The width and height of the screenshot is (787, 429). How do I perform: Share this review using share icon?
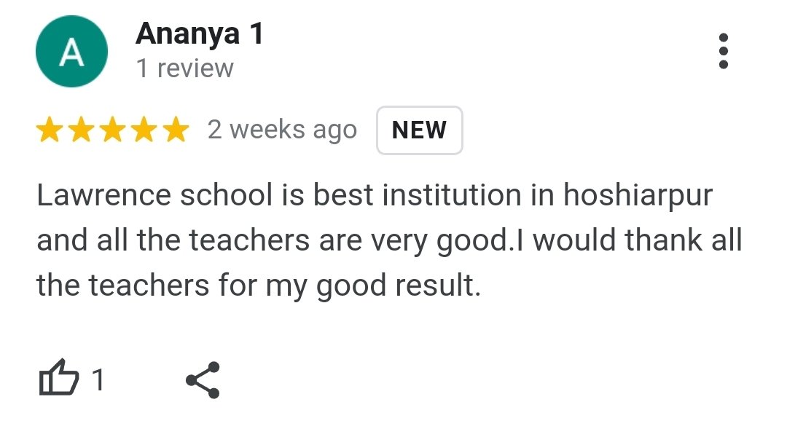[x=203, y=379]
